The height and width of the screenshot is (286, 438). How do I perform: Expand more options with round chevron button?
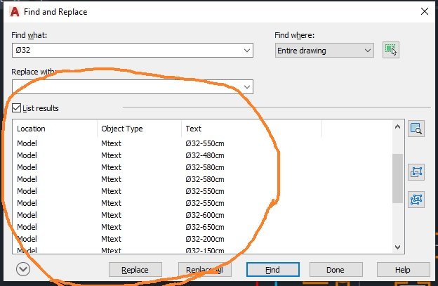(24, 270)
